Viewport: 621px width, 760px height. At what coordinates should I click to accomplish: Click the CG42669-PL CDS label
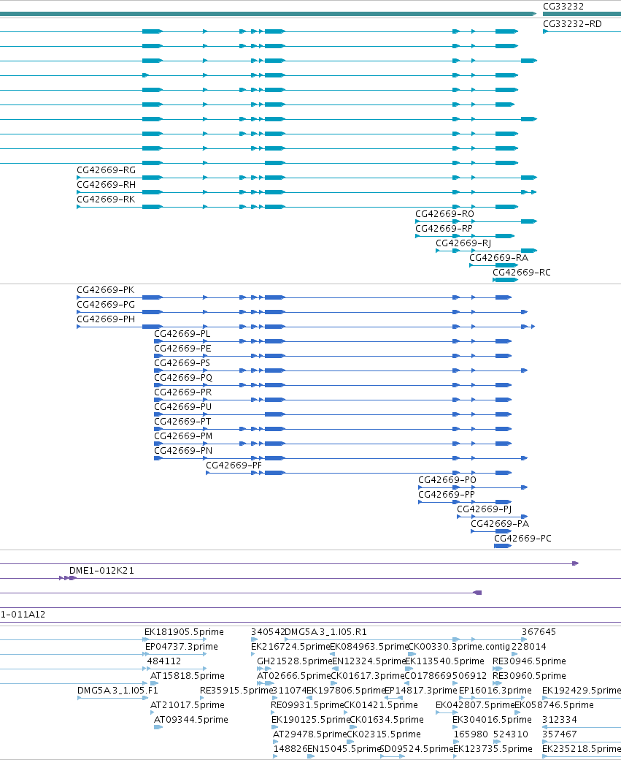pos(182,333)
